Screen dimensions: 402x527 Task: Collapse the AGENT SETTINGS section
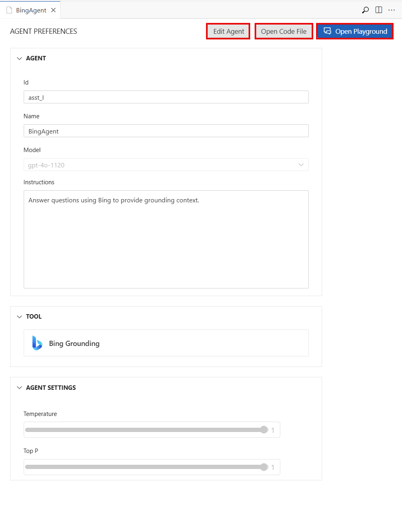tap(19, 387)
